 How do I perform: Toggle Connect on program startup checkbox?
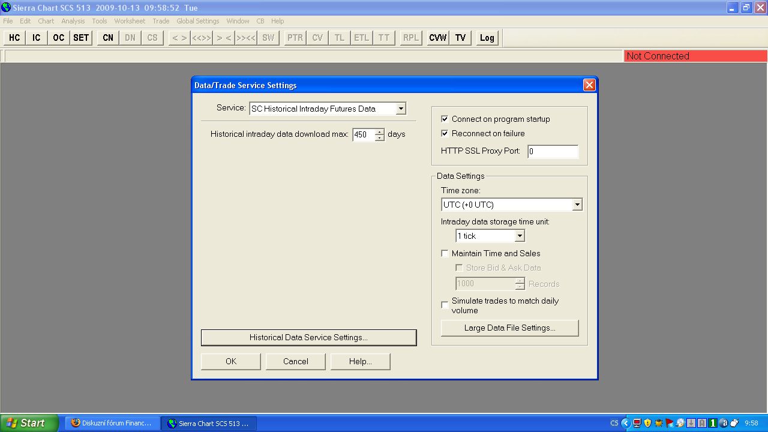pos(445,119)
